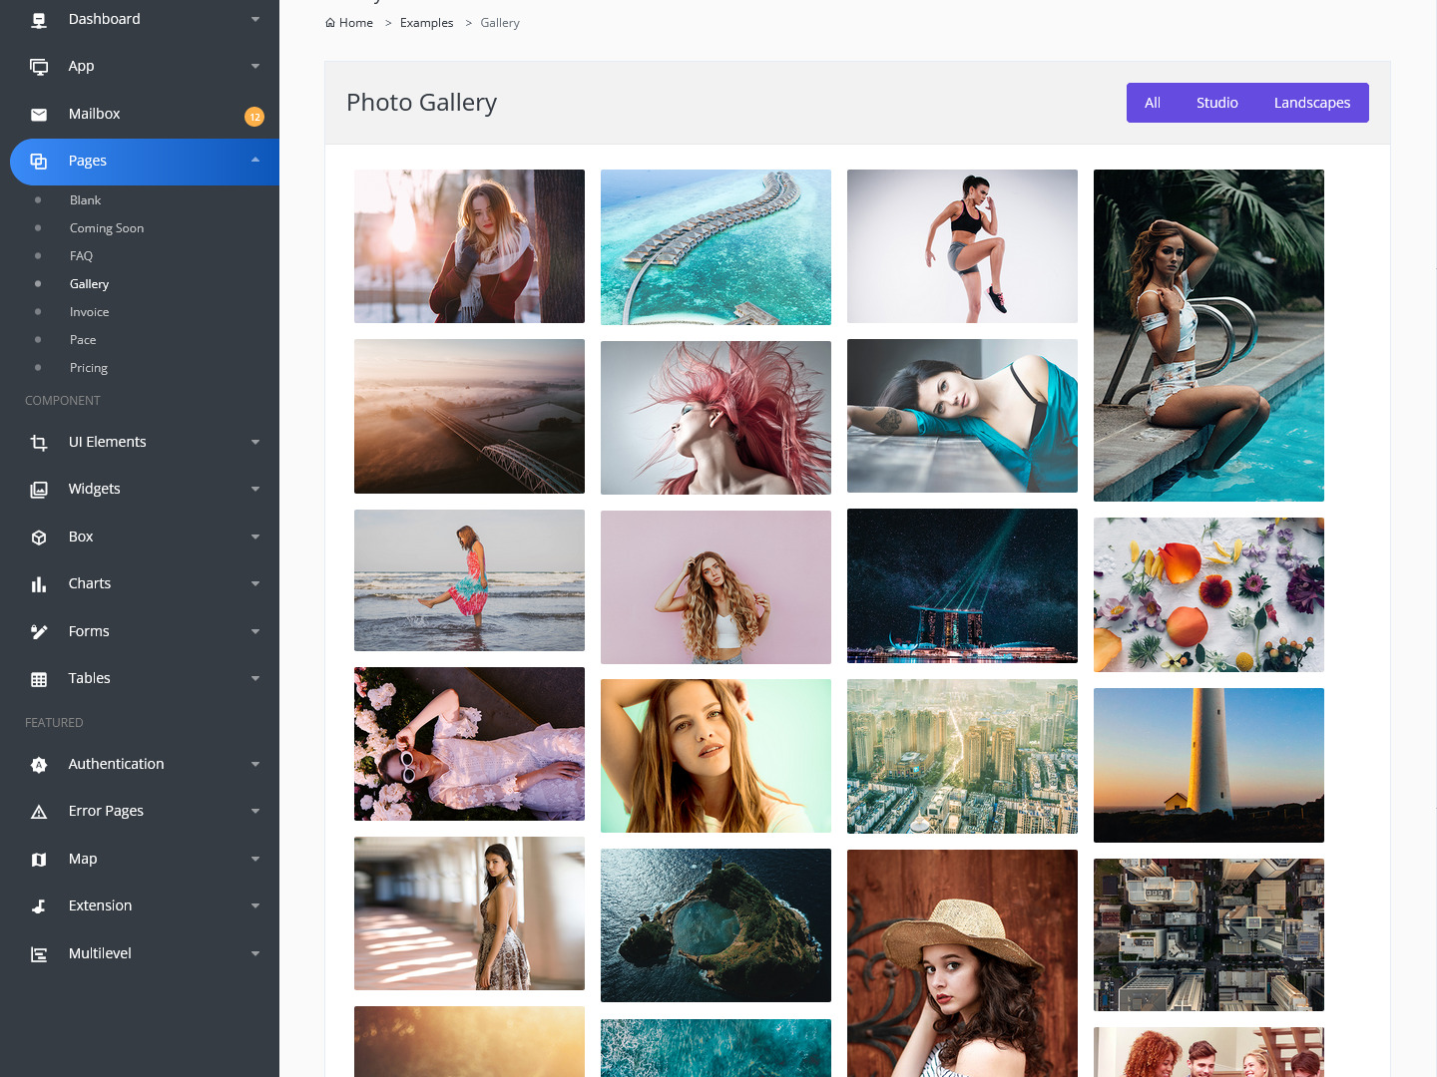The image size is (1437, 1077).
Task: Open the winter woman with scarf photo
Action: (469, 246)
